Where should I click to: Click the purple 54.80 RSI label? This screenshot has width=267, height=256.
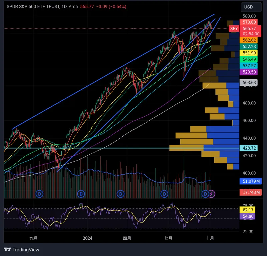coord(247,216)
